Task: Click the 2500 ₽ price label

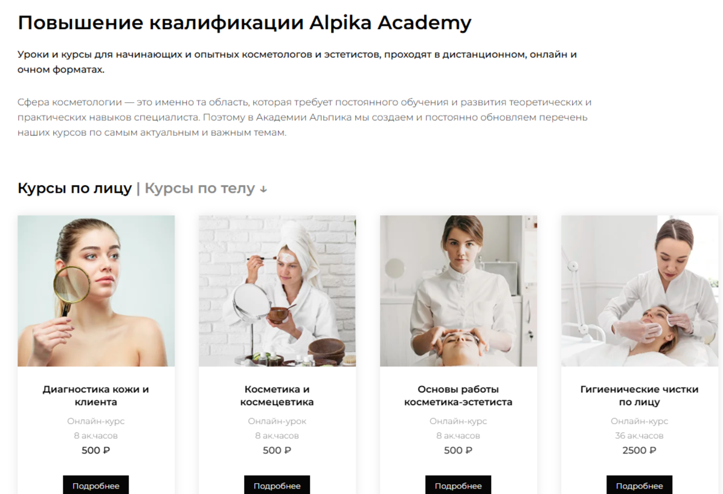Action: 640,450
